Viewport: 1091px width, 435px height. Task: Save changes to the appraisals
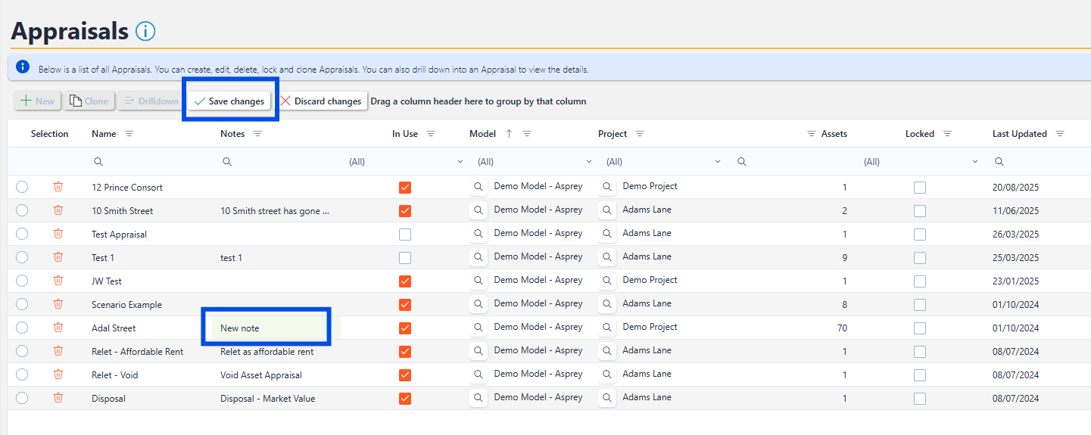point(229,101)
